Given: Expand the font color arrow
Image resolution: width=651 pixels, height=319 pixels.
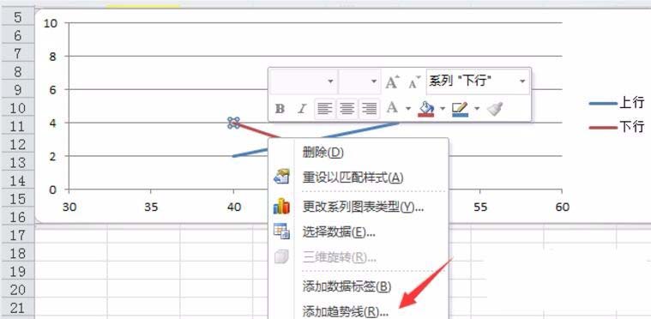Looking at the screenshot, I should tap(408, 109).
